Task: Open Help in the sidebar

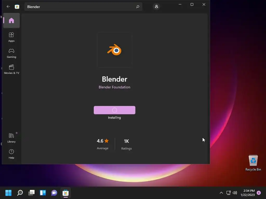Action: 11,154
